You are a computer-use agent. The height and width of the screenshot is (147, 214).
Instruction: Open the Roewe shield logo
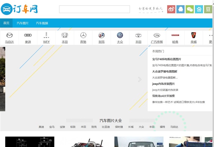coord(194,35)
